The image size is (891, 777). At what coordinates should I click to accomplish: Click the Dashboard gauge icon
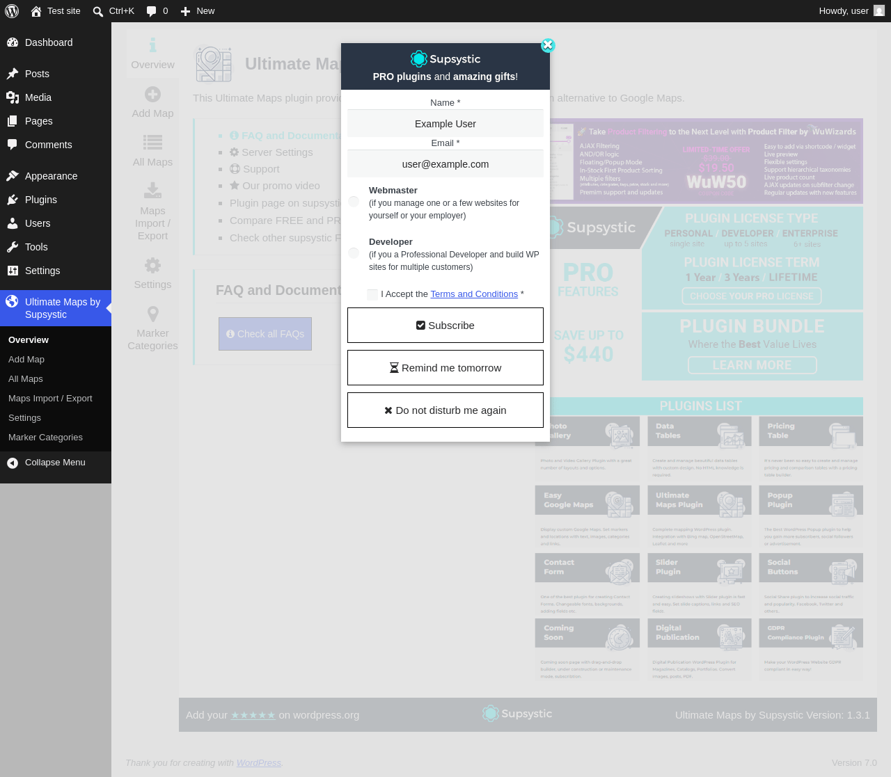pos(13,42)
